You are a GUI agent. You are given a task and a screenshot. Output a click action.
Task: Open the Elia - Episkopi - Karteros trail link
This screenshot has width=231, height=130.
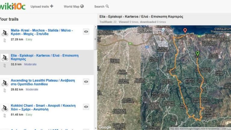(45, 57)
